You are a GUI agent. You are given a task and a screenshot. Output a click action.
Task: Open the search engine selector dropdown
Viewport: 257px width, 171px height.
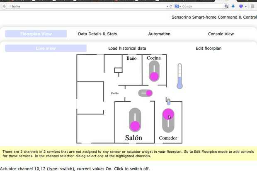(x=178, y=6)
